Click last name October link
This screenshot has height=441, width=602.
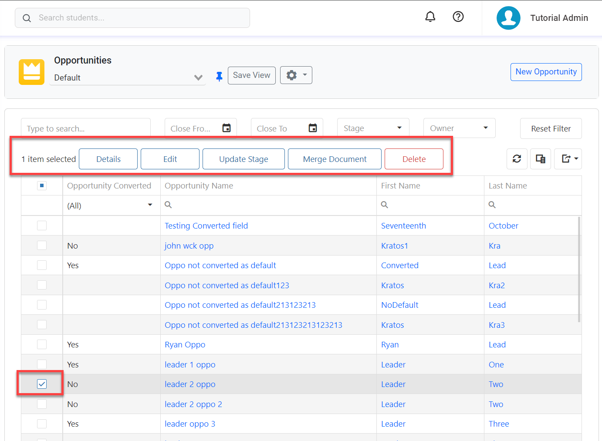coord(503,226)
